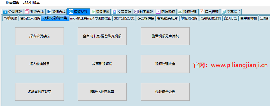270x106 pixels.
Task: Click the 导出标题 icon
Action: 202,12
